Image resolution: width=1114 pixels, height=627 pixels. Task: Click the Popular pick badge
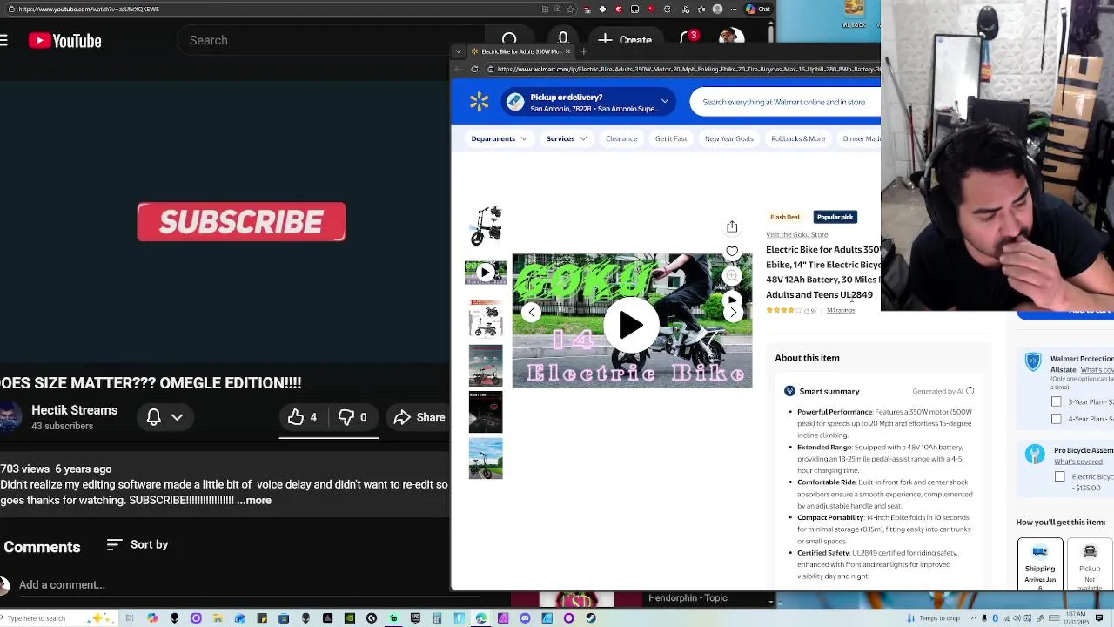click(x=835, y=217)
